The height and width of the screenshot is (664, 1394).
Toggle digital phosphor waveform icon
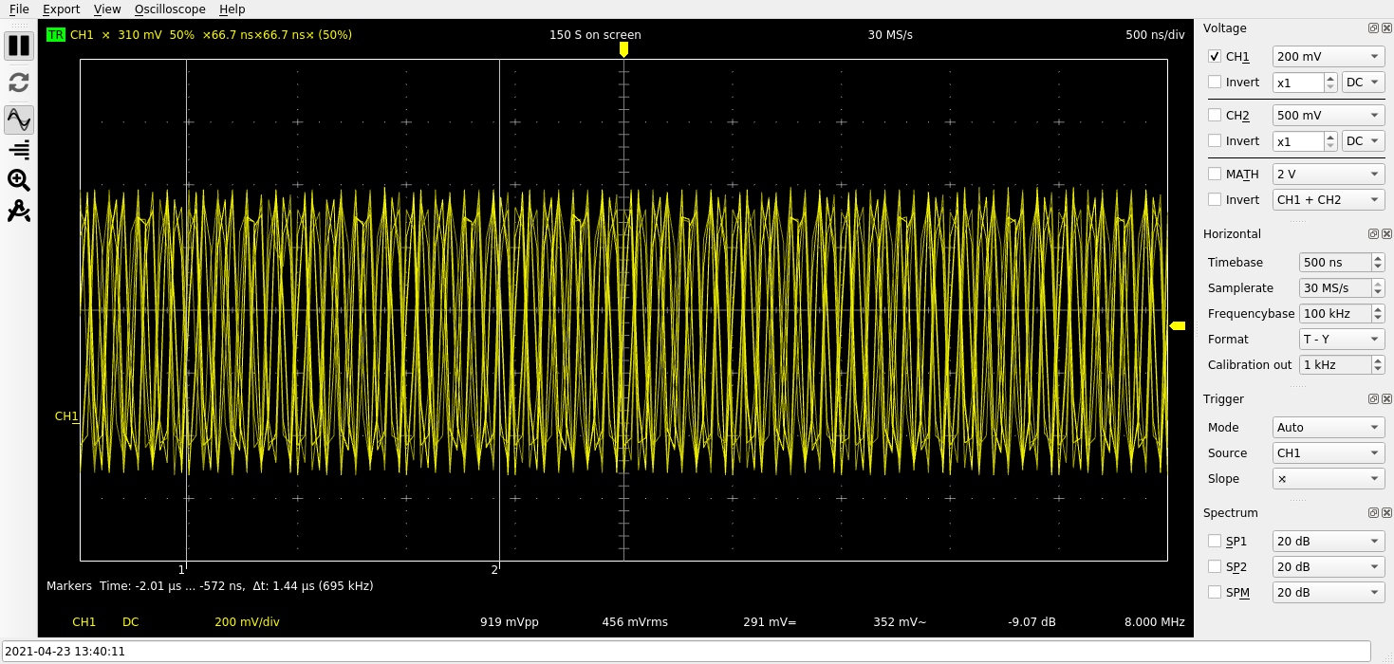click(19, 120)
